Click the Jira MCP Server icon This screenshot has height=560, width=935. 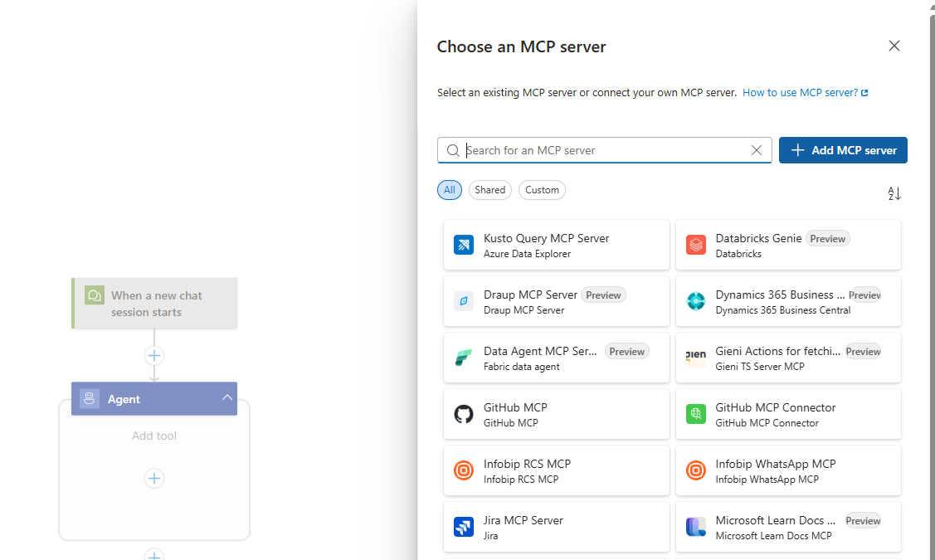tap(464, 526)
